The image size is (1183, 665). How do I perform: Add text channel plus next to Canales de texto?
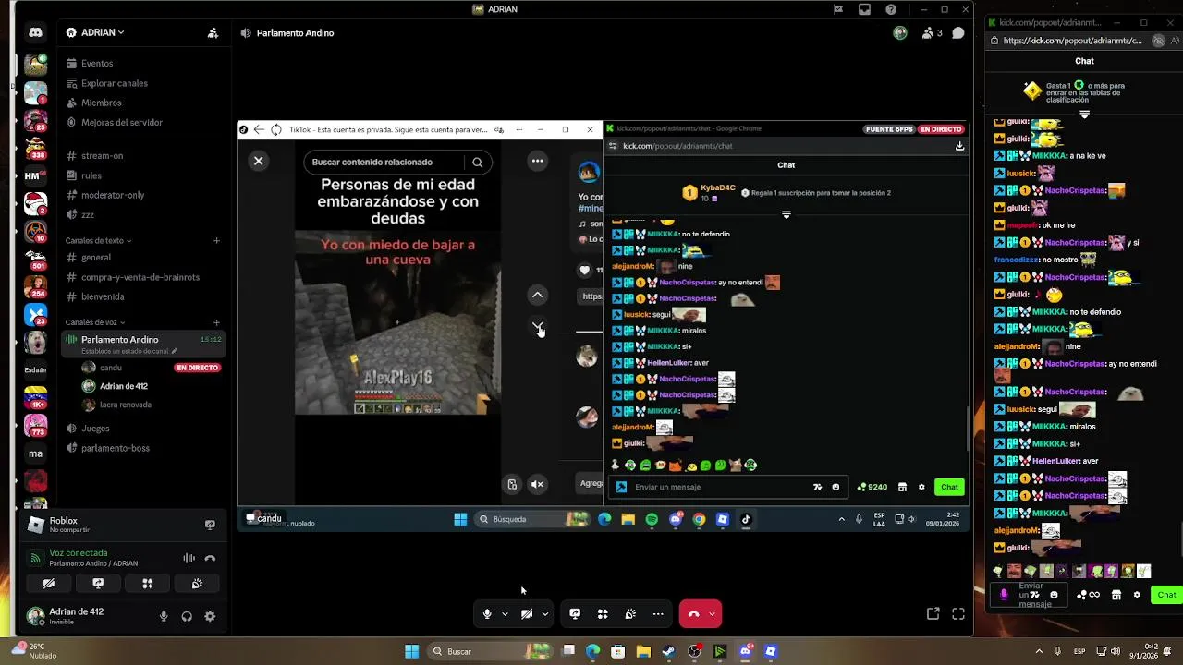coord(216,241)
